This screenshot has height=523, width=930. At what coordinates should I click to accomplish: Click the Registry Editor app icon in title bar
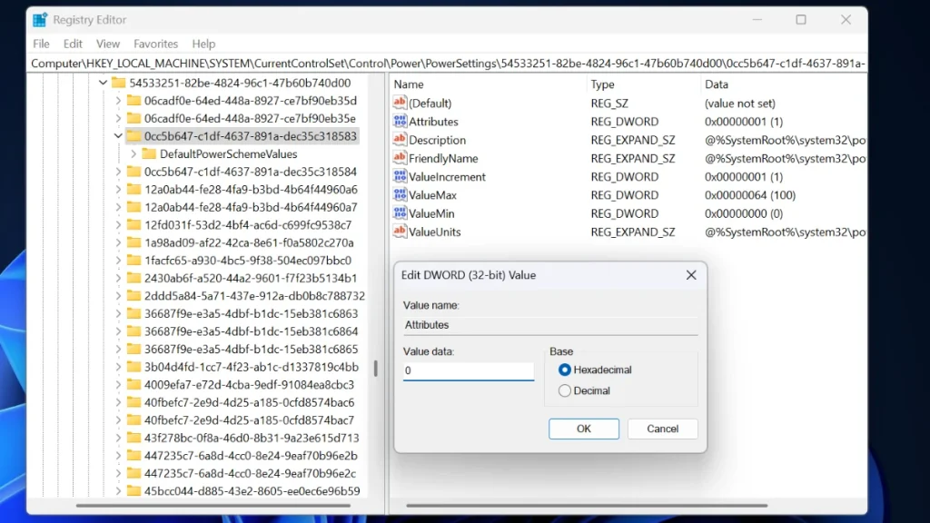(40, 20)
